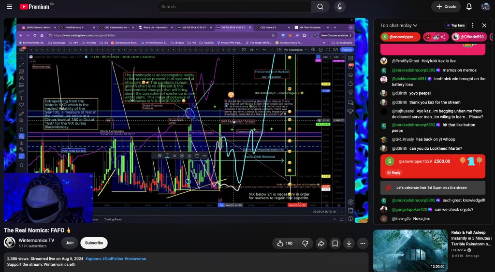This screenshot has height=272, width=495.
Task: Switch to the Notifications / X tab
Action: tap(77, 28)
